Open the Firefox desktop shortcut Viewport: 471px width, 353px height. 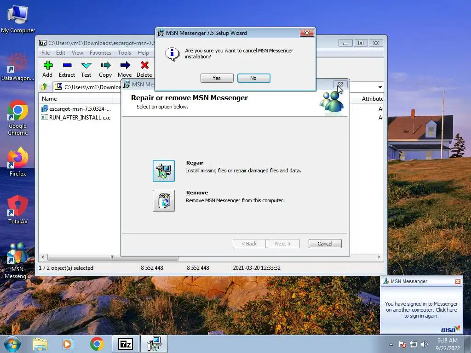(18, 162)
